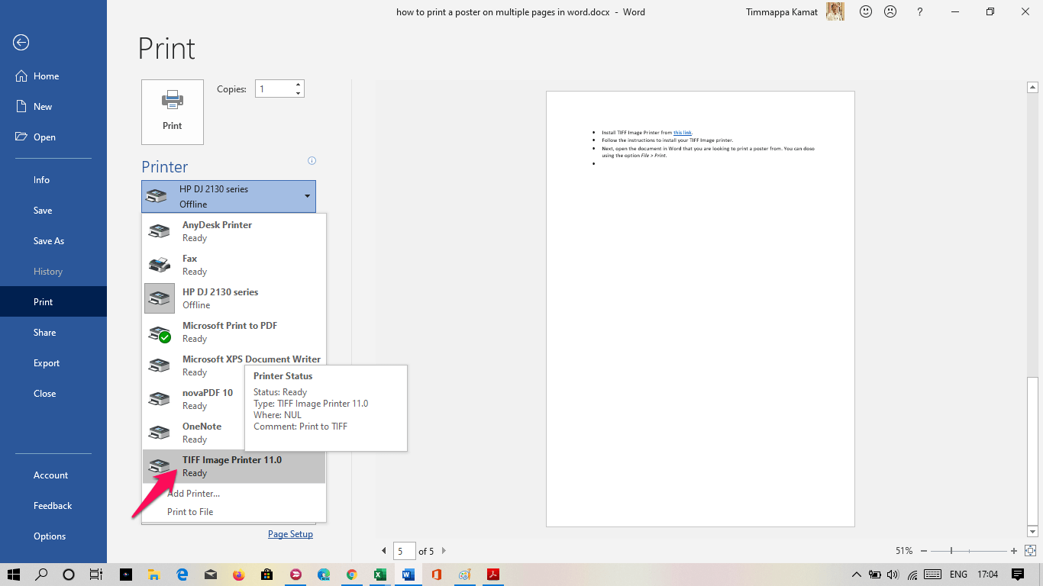The width and height of the screenshot is (1043, 586).
Task: Open the Page Setup dialog link
Action: [290, 533]
